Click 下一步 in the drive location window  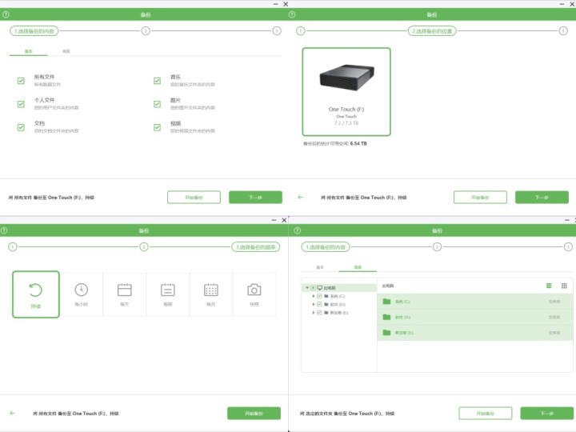click(542, 197)
